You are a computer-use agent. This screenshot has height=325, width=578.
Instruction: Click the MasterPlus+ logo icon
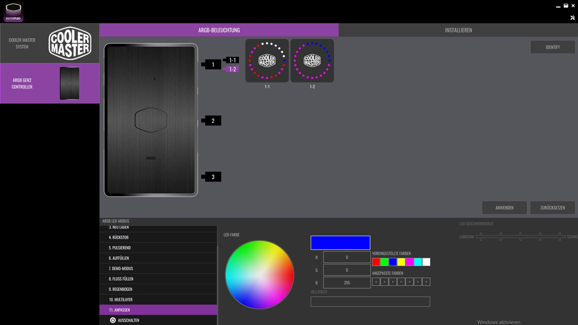tap(13, 13)
